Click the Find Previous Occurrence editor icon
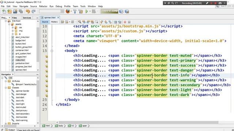234x131 pixels. point(84,22)
